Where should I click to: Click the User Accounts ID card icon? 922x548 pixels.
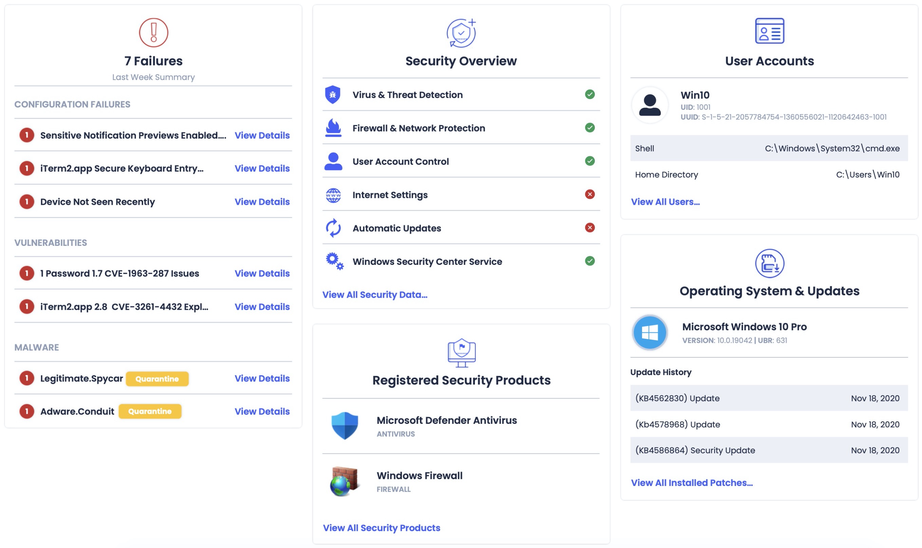[769, 31]
